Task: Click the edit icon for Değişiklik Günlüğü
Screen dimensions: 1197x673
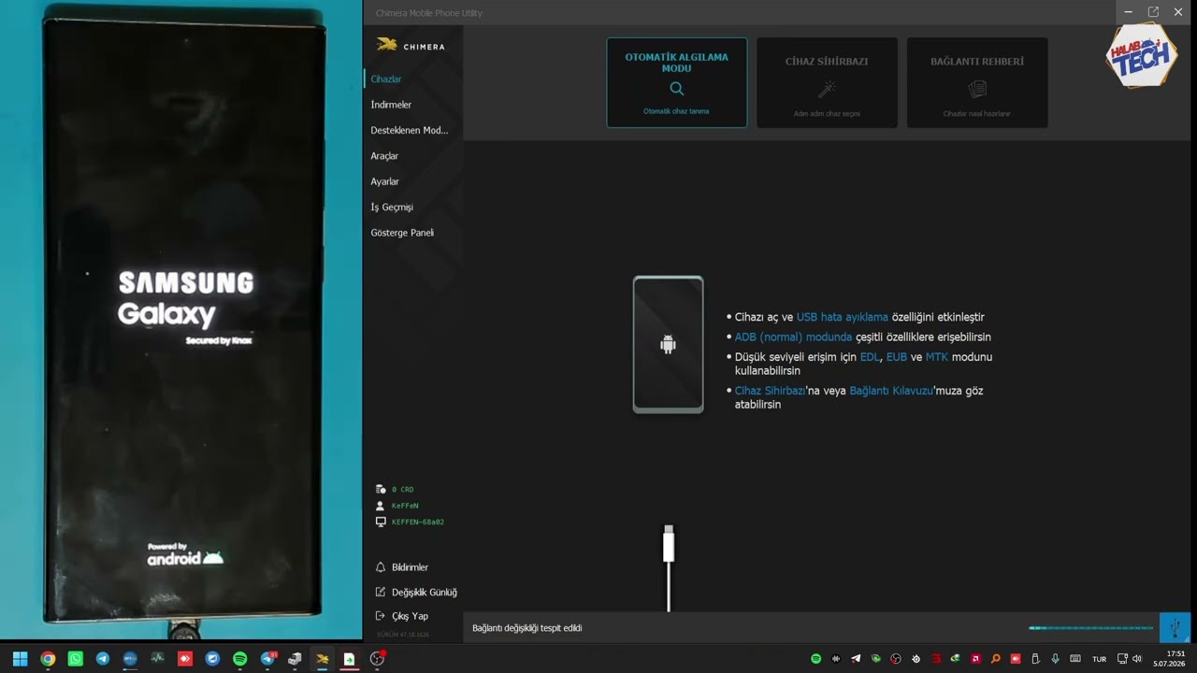Action: pos(381,592)
